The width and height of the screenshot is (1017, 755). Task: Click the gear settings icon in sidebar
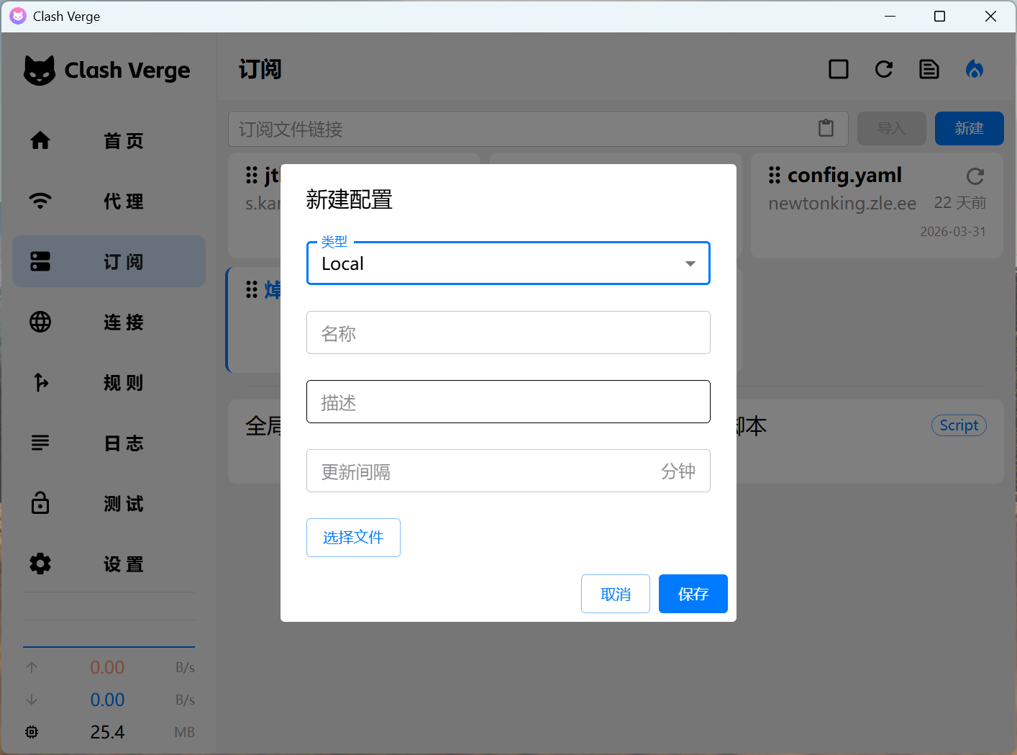tap(40, 564)
